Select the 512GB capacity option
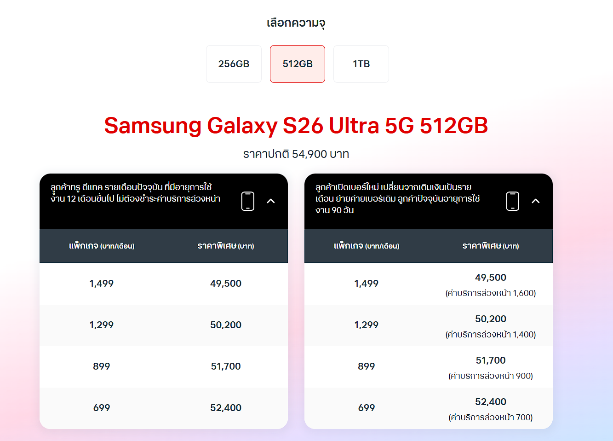 pos(298,64)
